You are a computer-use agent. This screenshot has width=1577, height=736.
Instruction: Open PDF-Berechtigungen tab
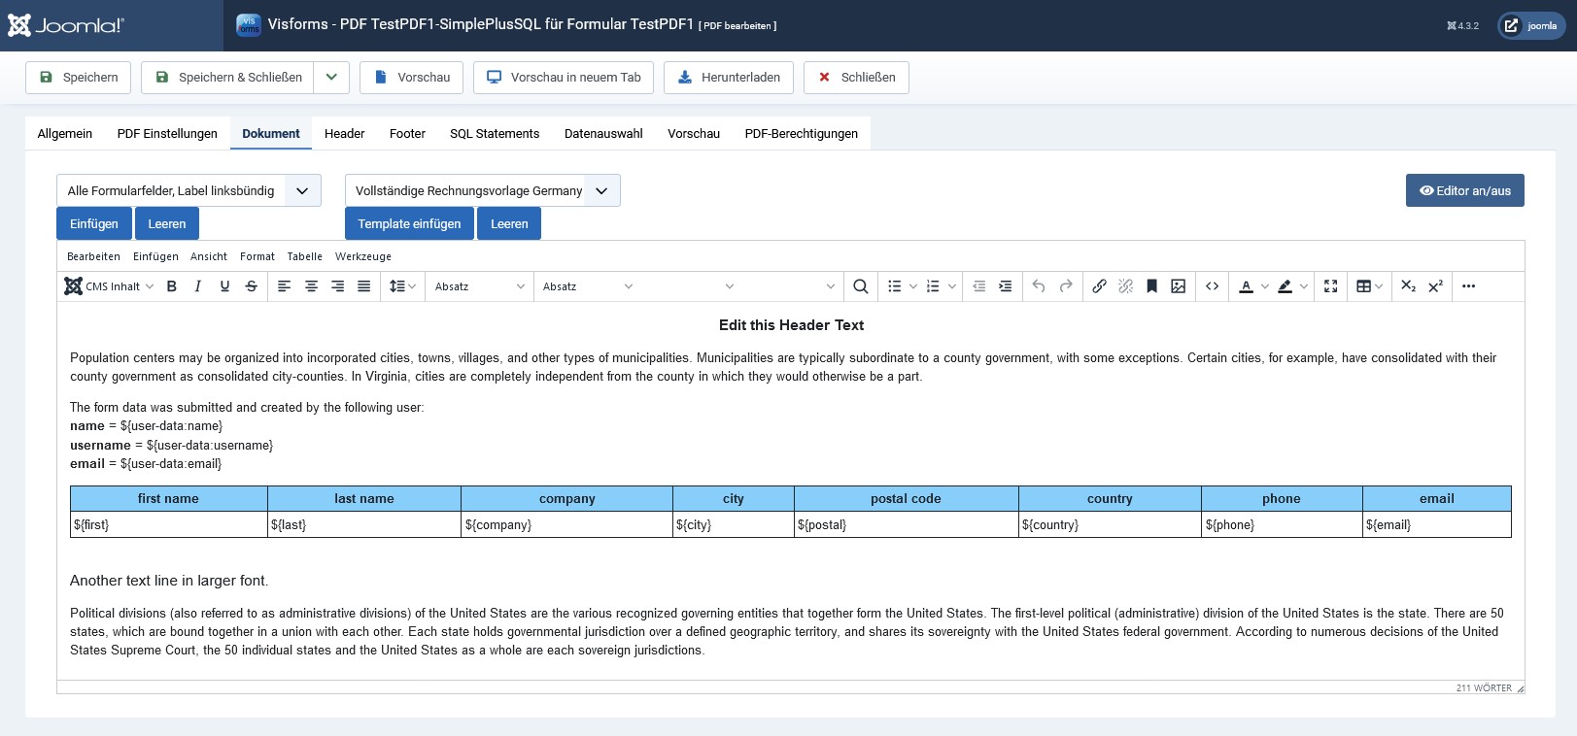802,134
